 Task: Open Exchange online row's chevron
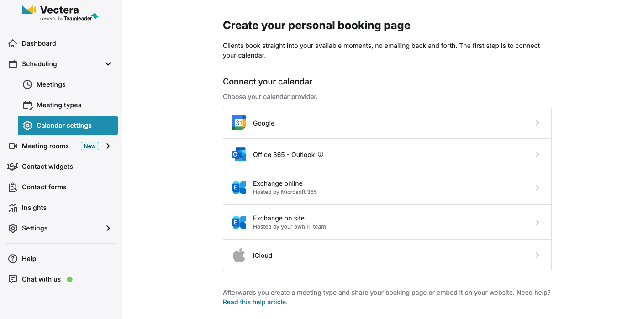pyautogui.click(x=537, y=188)
